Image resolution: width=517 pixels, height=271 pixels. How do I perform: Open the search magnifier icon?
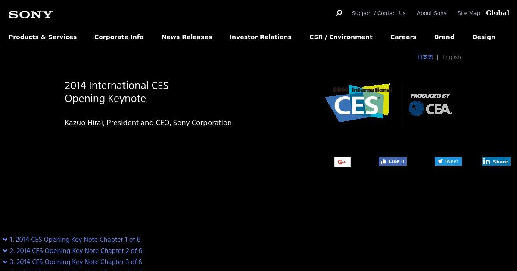[x=339, y=13]
